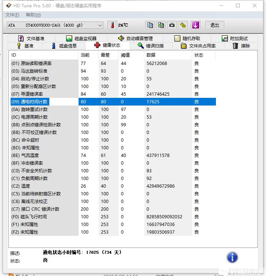
Task: Save screenshot with camera icon
Action: [172, 25]
